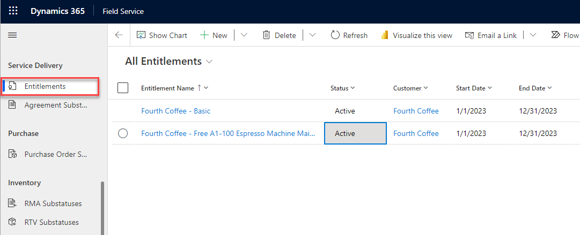
Task: Click the plus icon for New
Action: pos(204,35)
